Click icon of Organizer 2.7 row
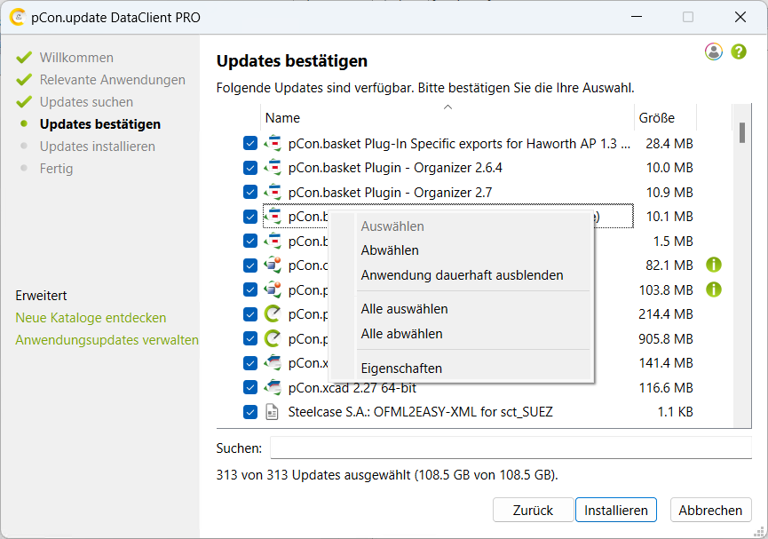Viewport: 768px width, 539px height. tap(273, 192)
